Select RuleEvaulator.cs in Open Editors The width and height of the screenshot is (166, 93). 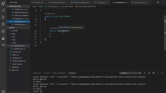point(18,12)
